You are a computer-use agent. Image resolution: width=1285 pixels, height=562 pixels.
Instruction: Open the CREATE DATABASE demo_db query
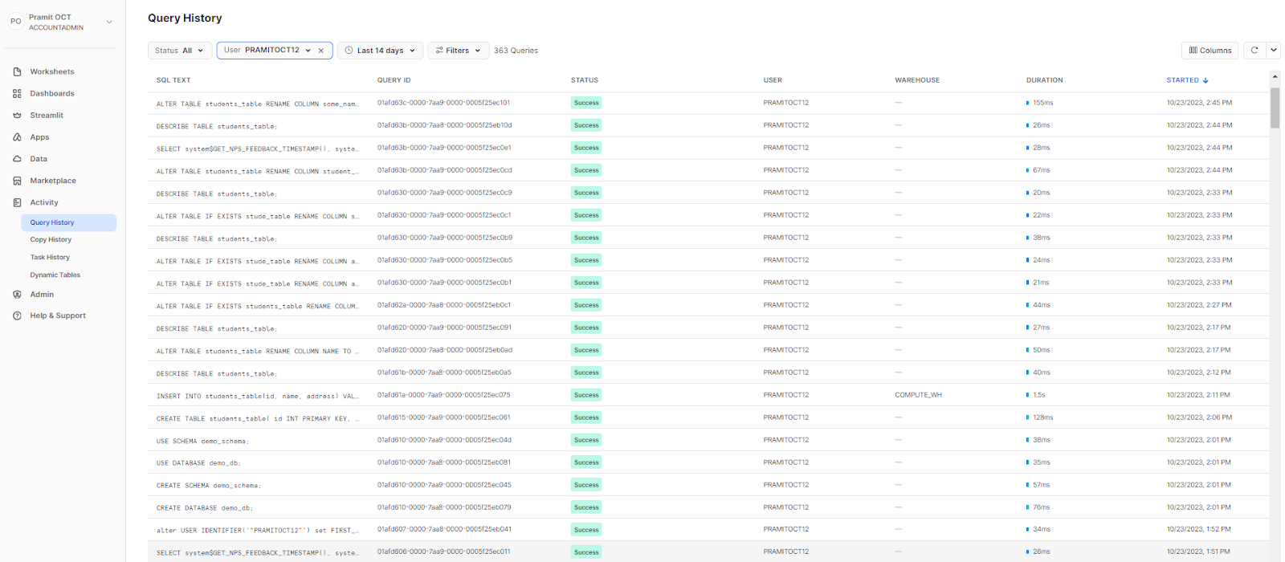[x=708, y=507]
